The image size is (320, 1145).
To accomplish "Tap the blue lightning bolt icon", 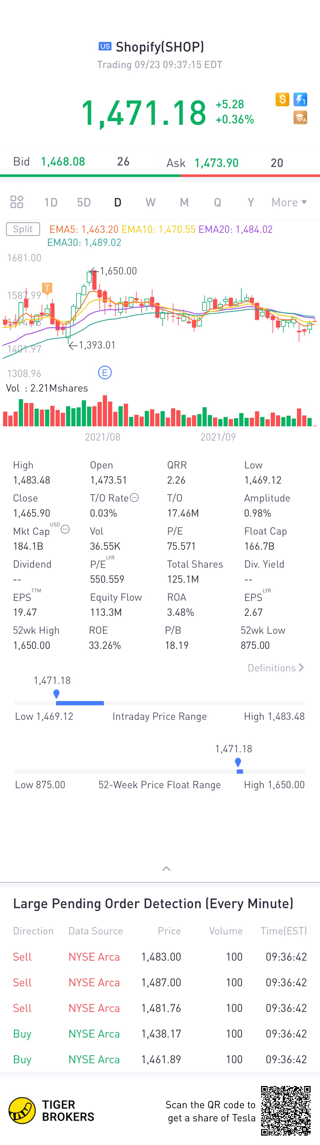I will (300, 99).
